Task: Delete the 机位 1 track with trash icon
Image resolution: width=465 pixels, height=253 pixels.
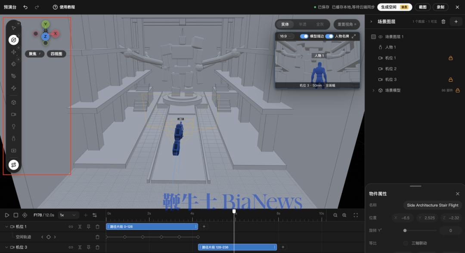Action: 97,227
